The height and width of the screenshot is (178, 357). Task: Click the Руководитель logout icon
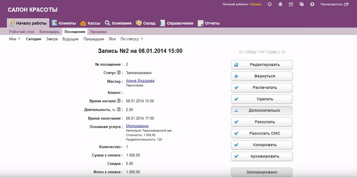tap(346, 4)
